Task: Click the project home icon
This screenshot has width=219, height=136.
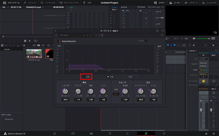Action: pyautogui.click(x=206, y=133)
